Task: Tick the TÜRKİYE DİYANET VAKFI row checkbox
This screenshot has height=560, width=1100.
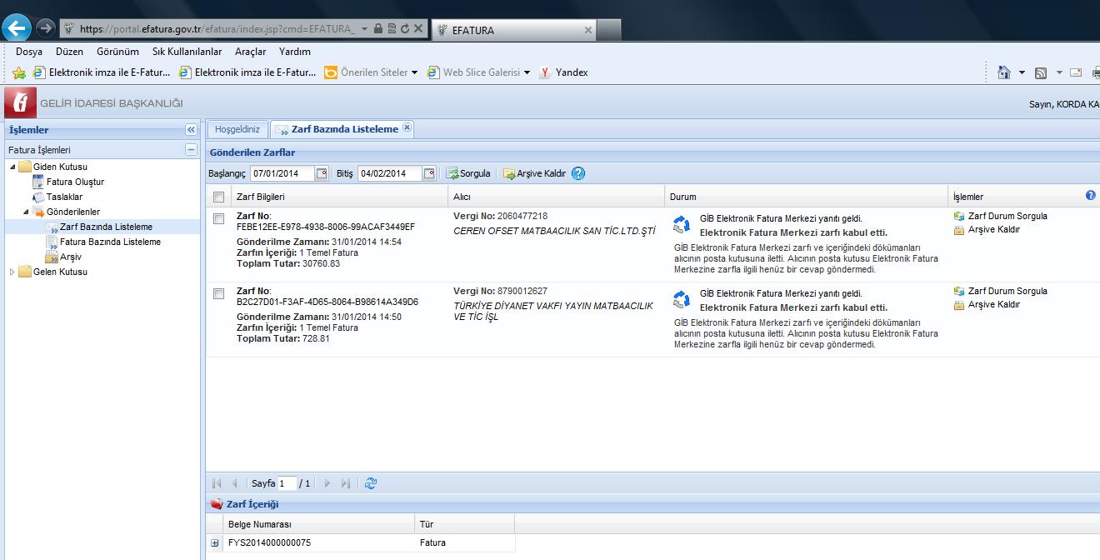Action: (218, 293)
